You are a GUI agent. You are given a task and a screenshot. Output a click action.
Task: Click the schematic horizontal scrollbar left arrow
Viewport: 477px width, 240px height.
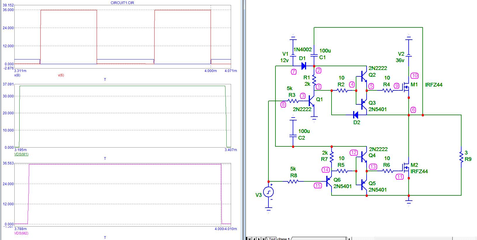(348, 239)
